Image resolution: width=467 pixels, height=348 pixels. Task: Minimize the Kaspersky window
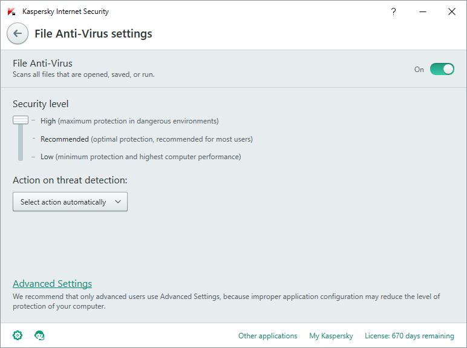pos(422,11)
